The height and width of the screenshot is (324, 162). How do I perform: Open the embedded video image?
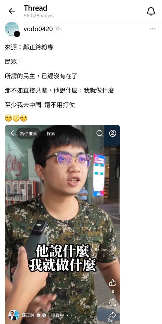pyautogui.click(x=63, y=224)
